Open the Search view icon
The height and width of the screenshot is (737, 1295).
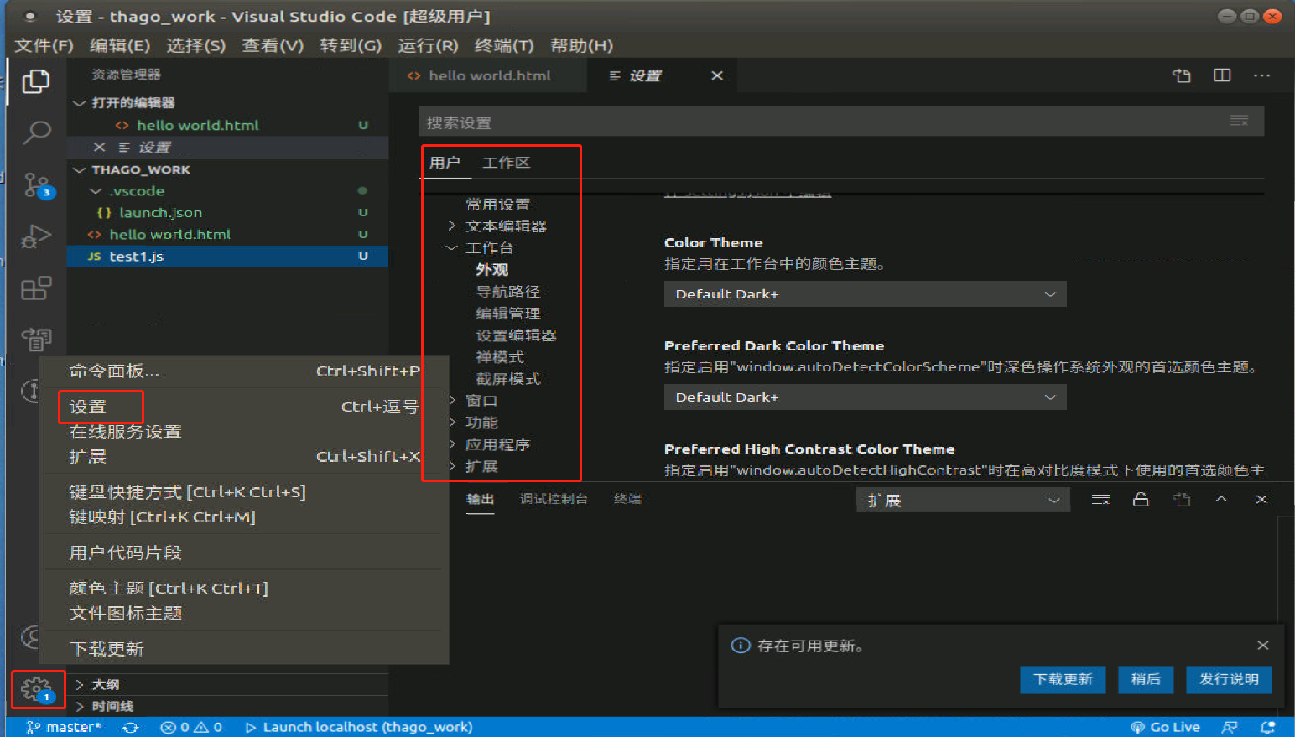coord(36,132)
